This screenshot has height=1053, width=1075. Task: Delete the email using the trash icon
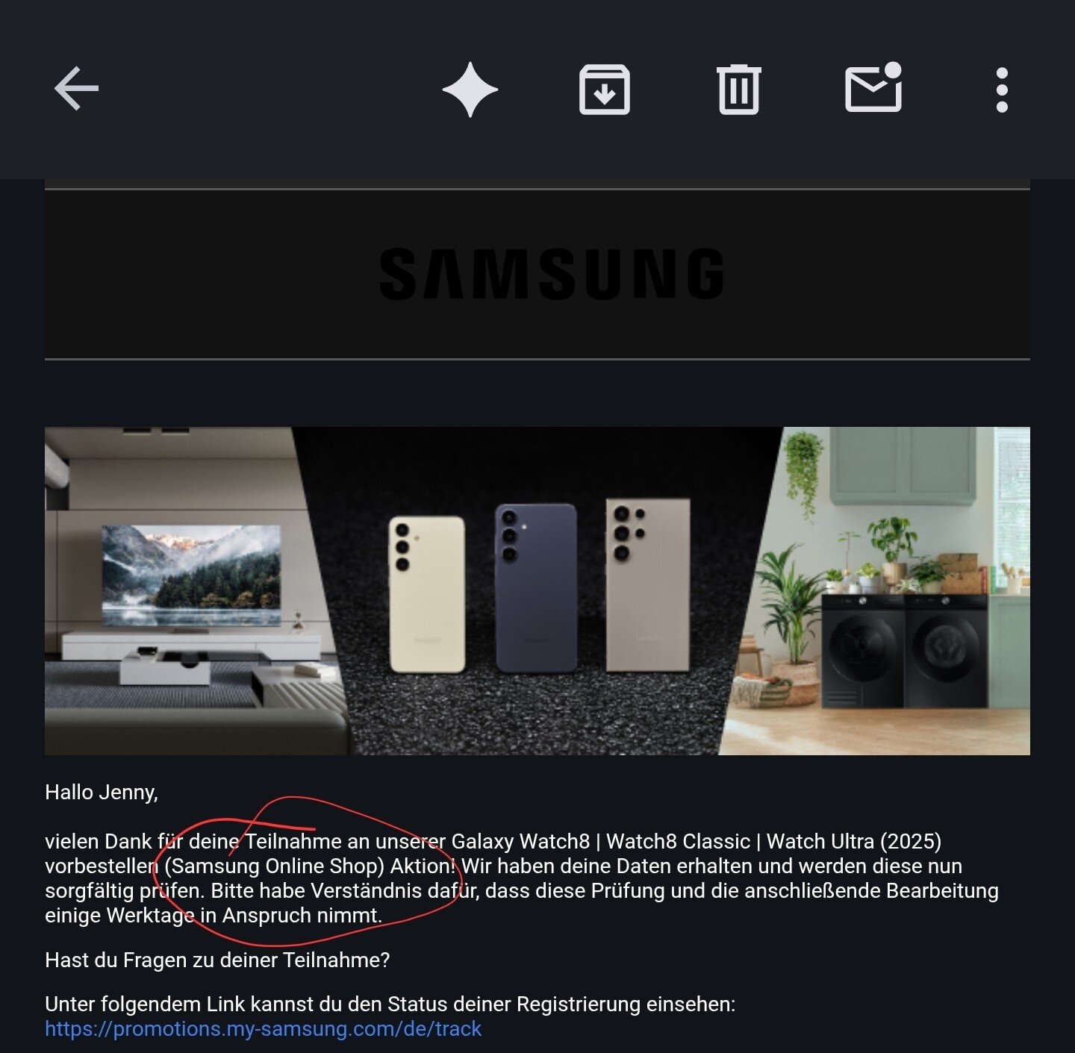(739, 90)
